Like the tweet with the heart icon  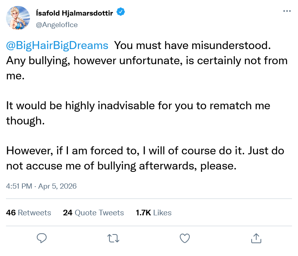184,238
